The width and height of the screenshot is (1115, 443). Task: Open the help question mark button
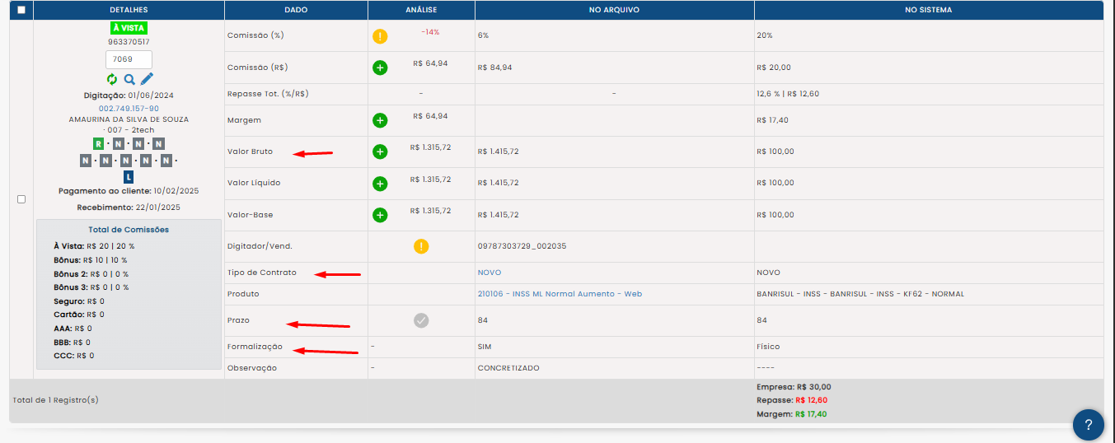tap(1088, 425)
